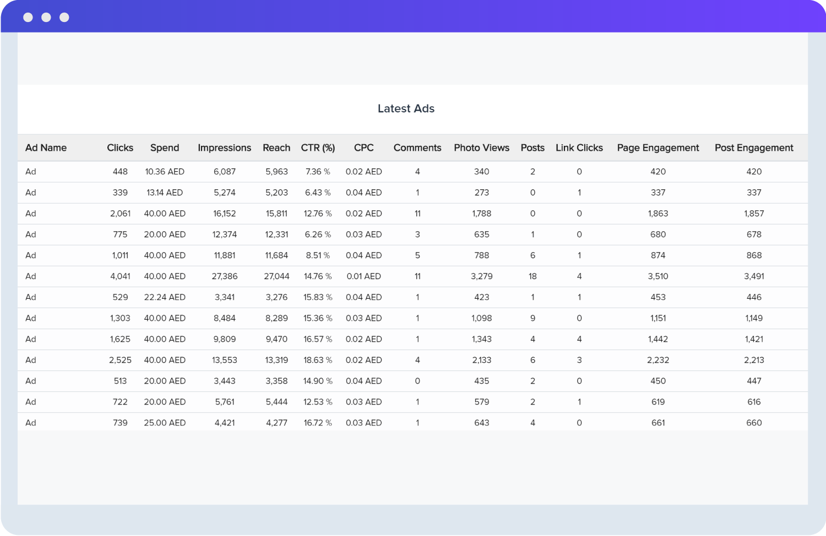Click the 15.36 % CTR cell
Image resolution: width=826 pixels, height=536 pixels.
coord(318,318)
